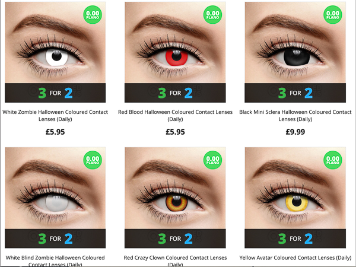Open the White Zombie lens product image
Viewport: 356px width, 267px height.
[55, 52]
